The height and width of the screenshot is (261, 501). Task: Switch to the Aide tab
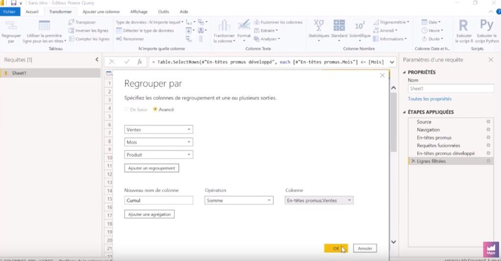[184, 12]
